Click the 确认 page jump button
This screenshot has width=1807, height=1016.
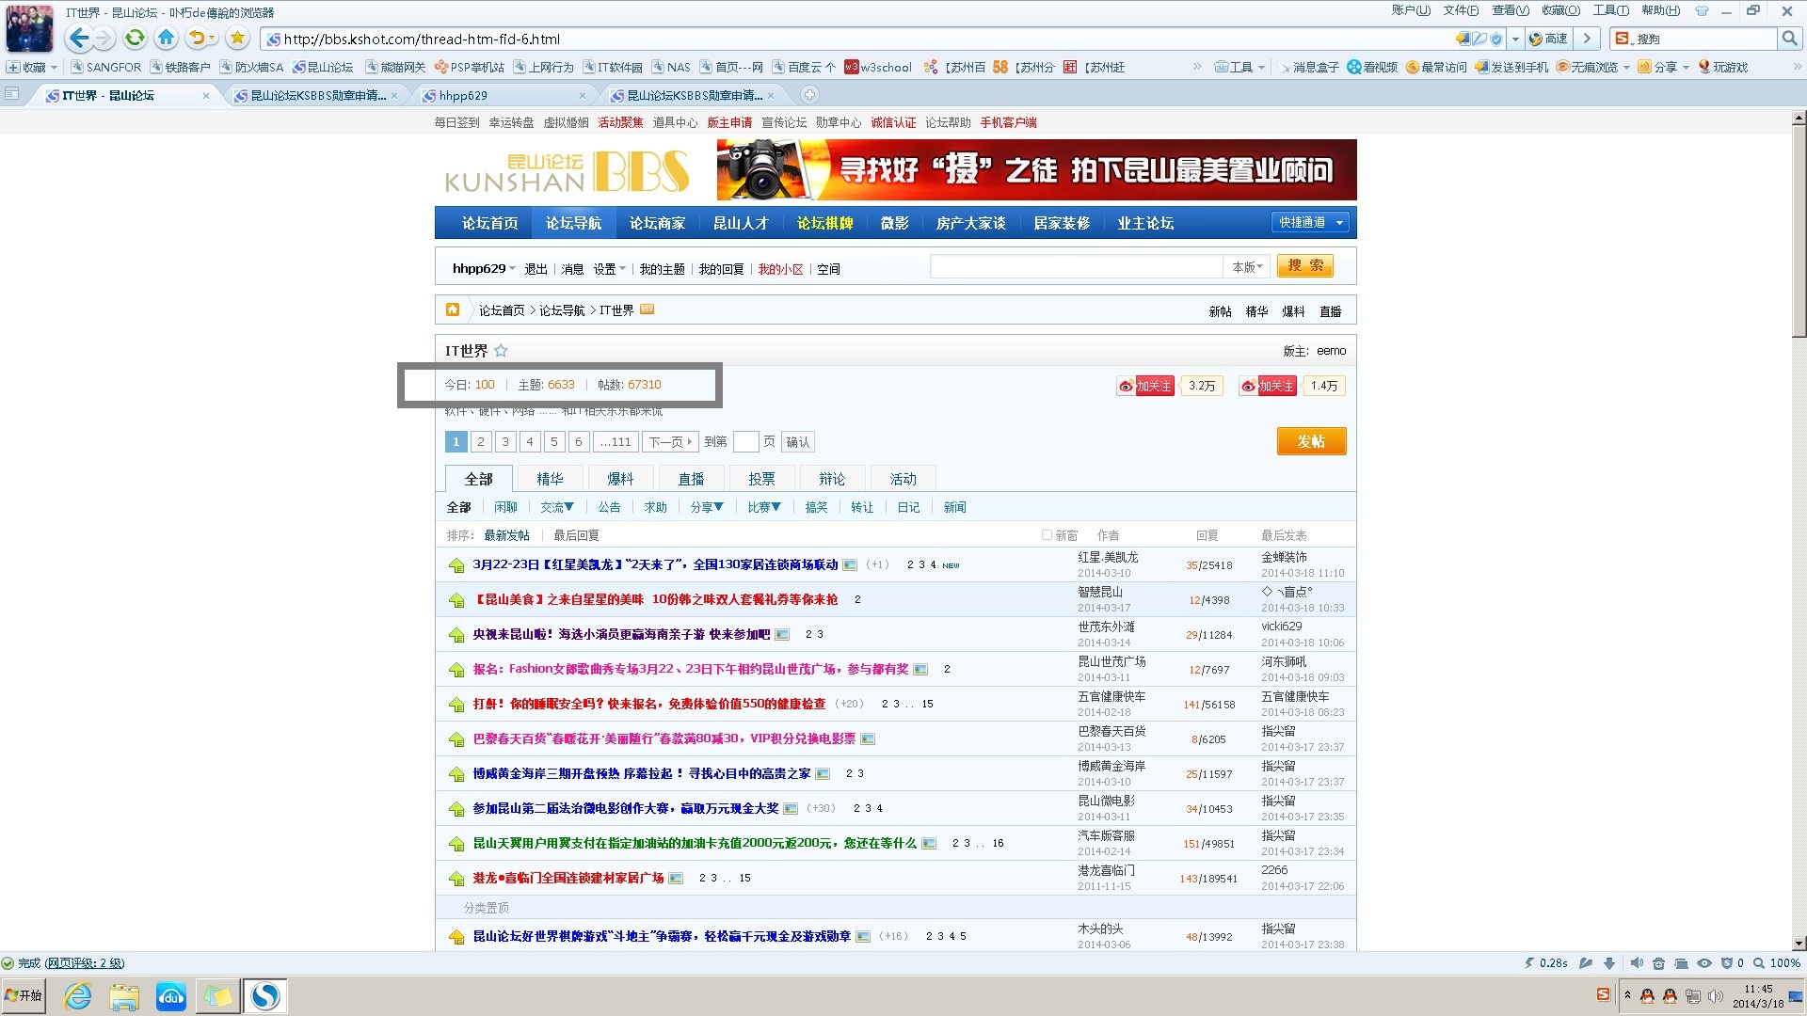click(798, 442)
